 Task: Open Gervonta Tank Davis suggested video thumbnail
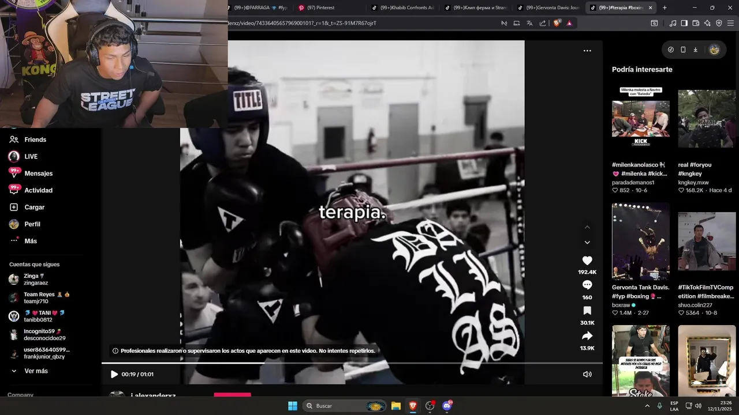pos(641,241)
